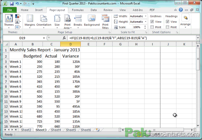
Task: Click the formula bar text
Action: [108, 38]
